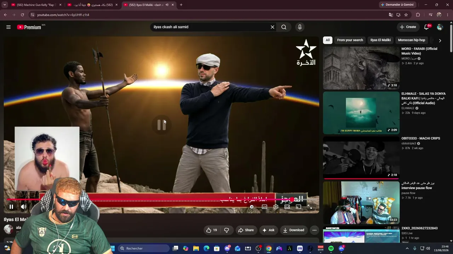
Task: Close the Ilyas El Maliki browser tab
Action: [x=173, y=5]
